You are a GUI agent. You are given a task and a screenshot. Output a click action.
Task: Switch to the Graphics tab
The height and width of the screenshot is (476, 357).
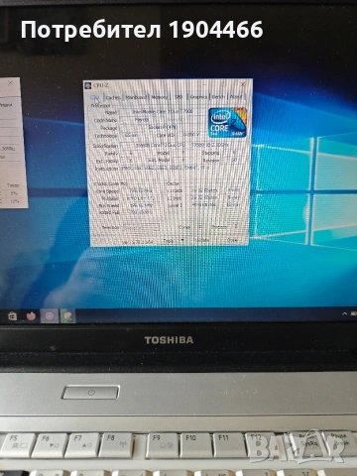click(198, 97)
